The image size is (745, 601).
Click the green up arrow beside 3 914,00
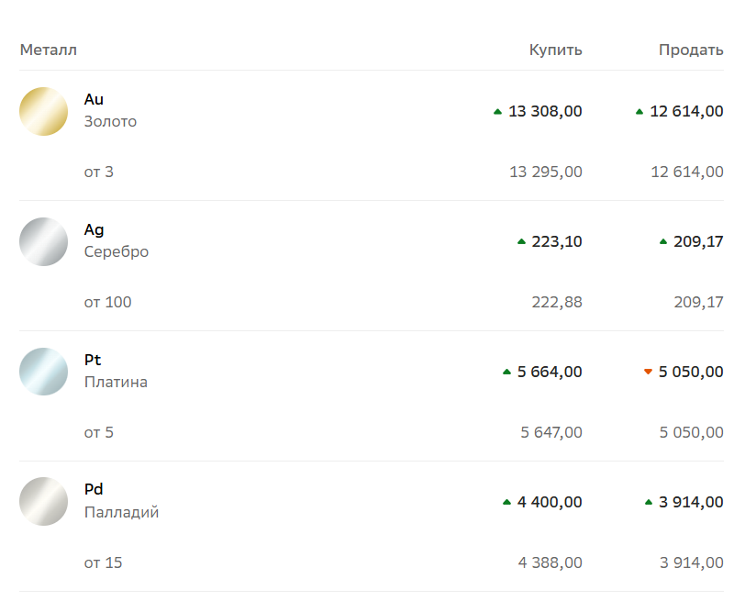[x=649, y=503]
